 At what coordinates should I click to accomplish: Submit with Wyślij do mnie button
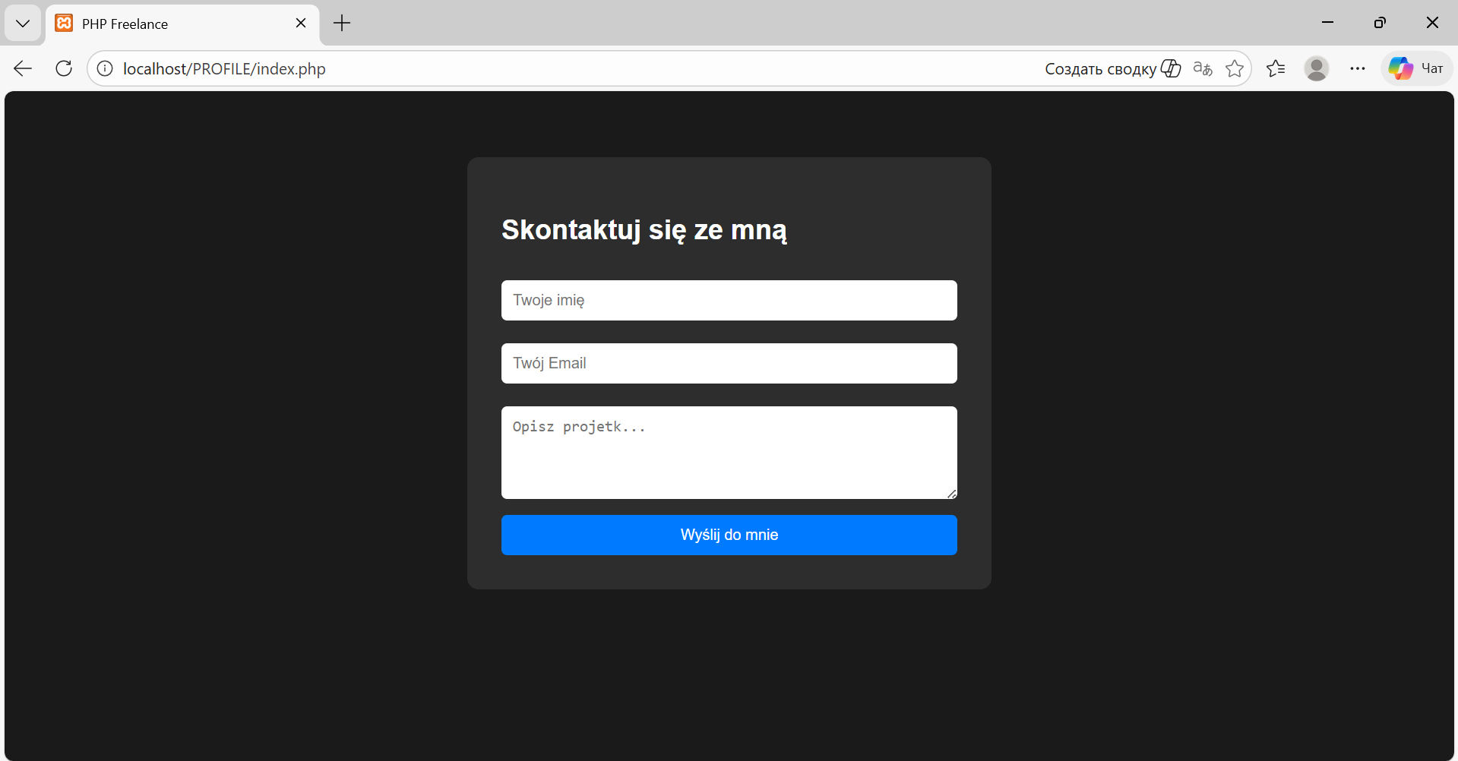click(x=729, y=535)
